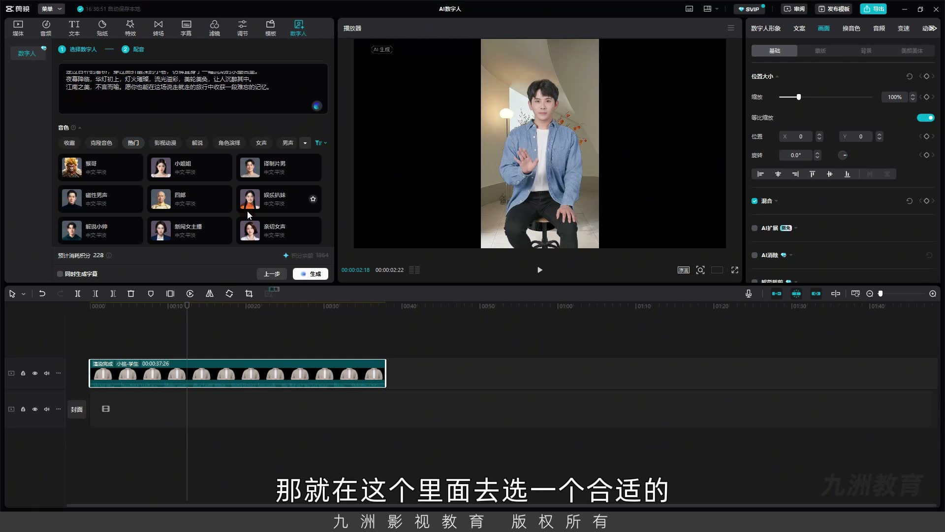Viewport: 945px width, 532px height.
Task: Hide the cover track with eye icon
Action: point(35,409)
